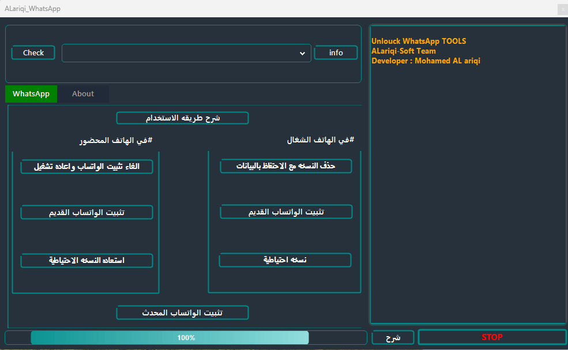Install old WhatsApp using تثبيت الواتساب القديم under الهاتف الشغال

285,212
